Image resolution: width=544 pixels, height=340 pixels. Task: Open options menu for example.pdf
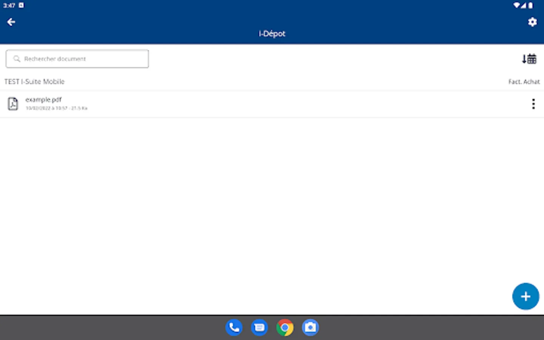533,104
